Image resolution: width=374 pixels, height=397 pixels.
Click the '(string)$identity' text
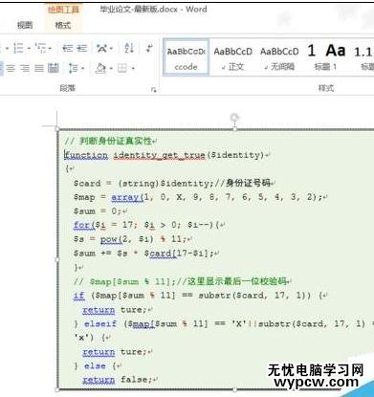(x=164, y=184)
